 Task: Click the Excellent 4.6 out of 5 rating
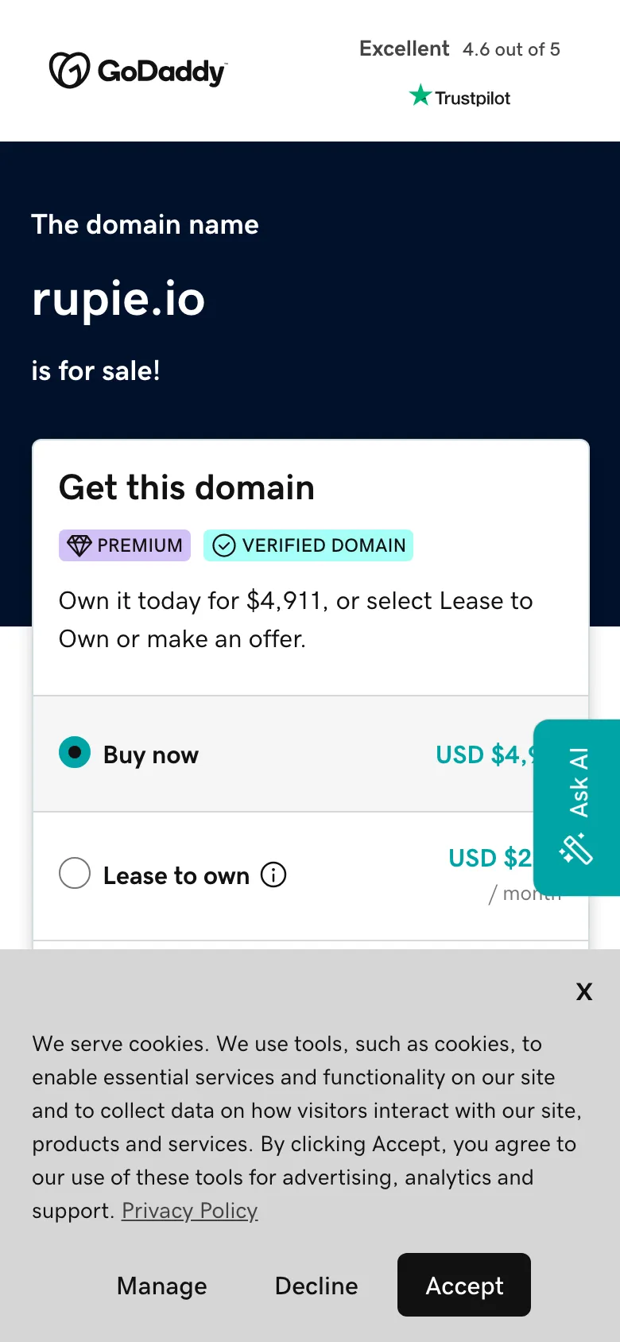[x=459, y=49]
